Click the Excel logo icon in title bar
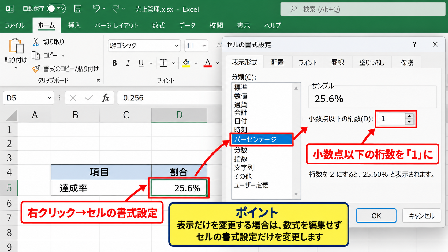Viewport: 448px width, 252px height. click(x=10, y=9)
